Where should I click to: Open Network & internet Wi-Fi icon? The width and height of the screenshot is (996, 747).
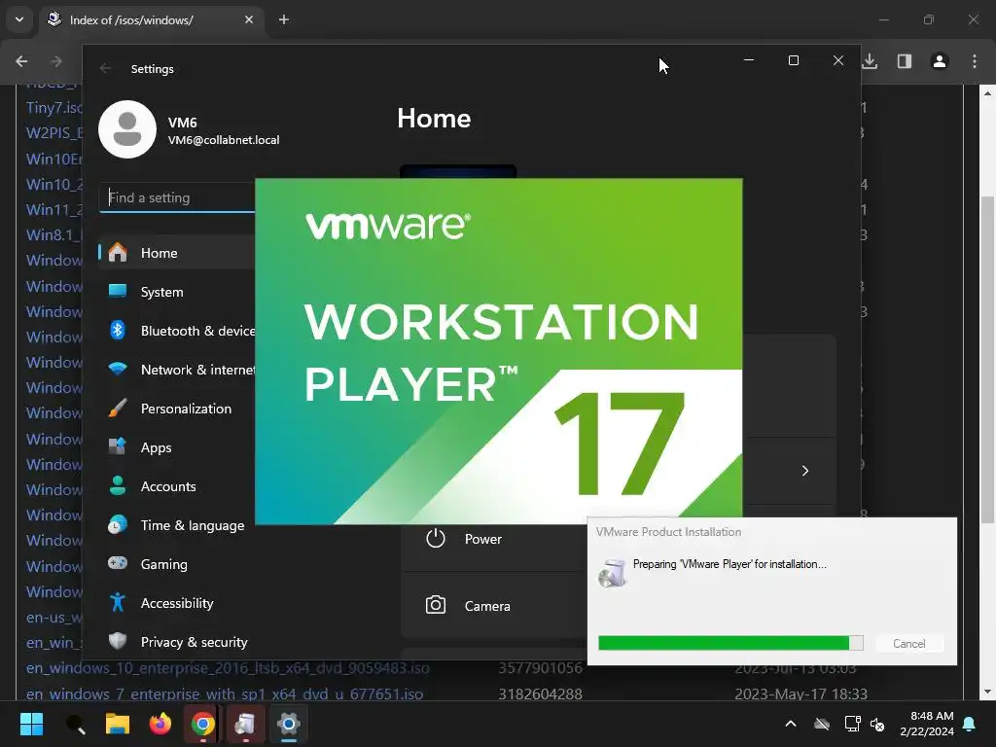(118, 369)
